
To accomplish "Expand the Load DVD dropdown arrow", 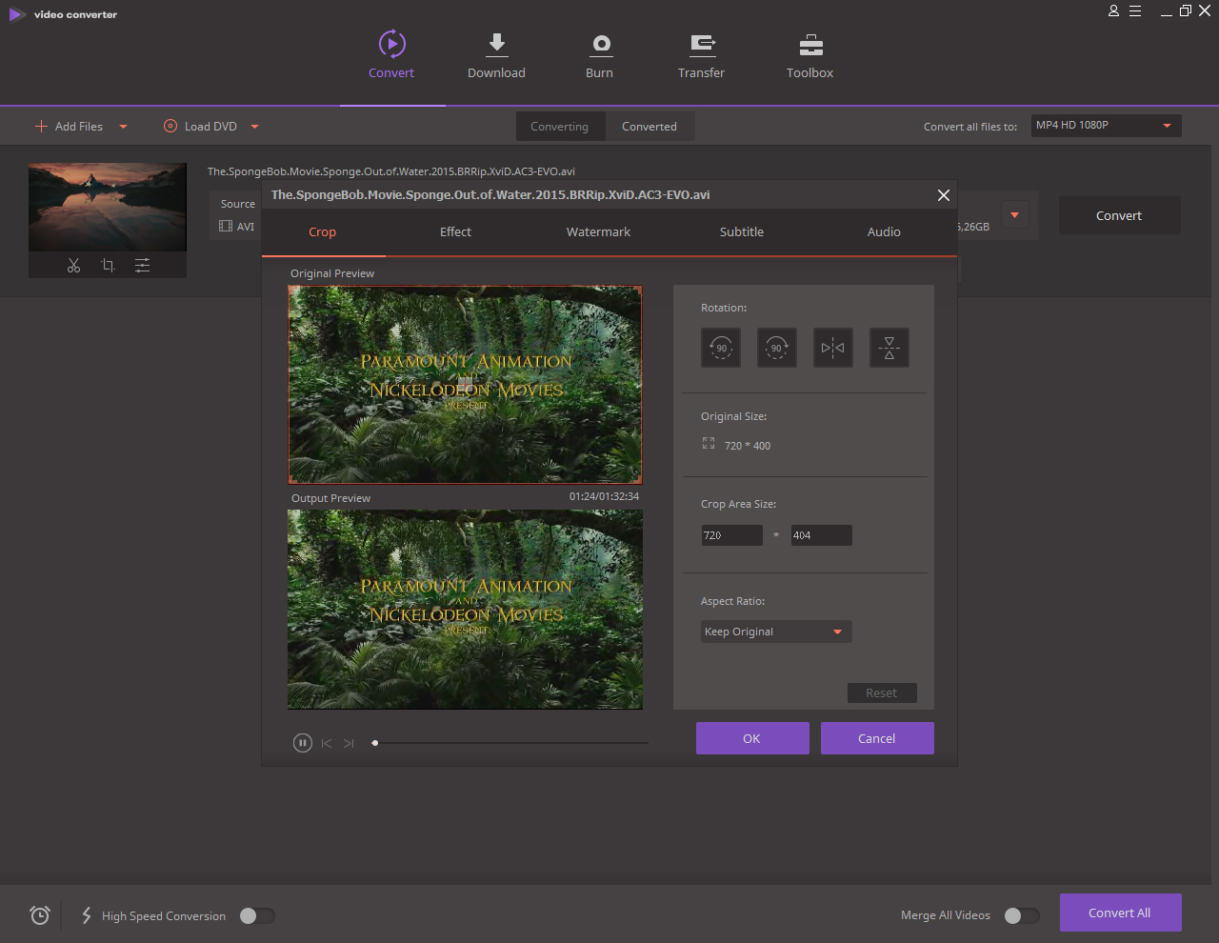I will pos(254,126).
